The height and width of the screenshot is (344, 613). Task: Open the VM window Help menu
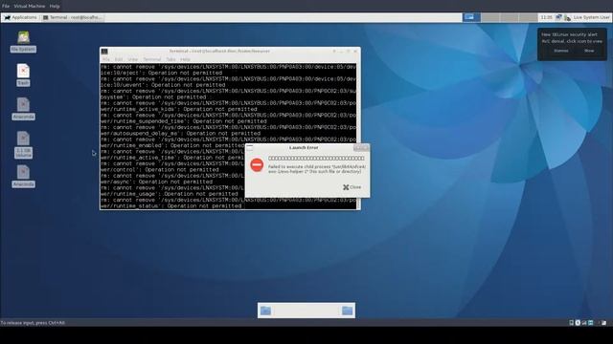(55, 7)
